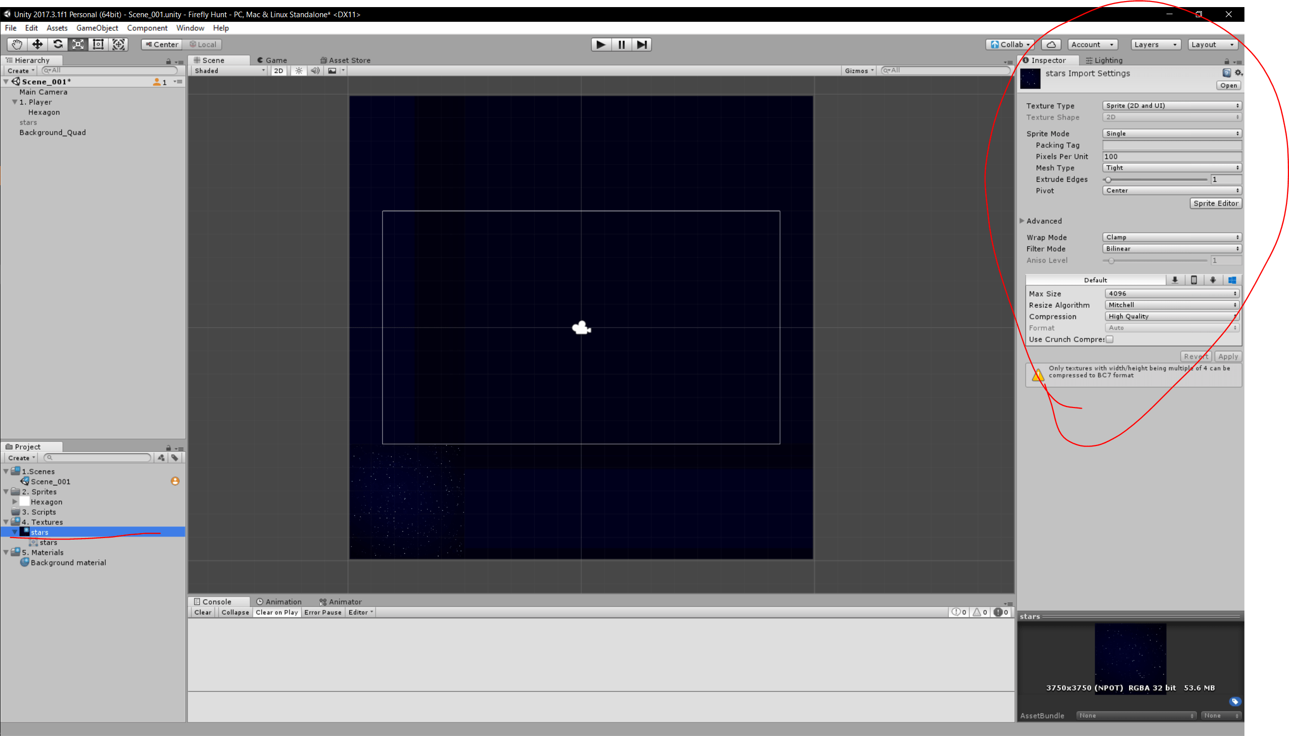Adjust the Extrude Edges slider
The image size is (1289, 736).
pos(1108,180)
